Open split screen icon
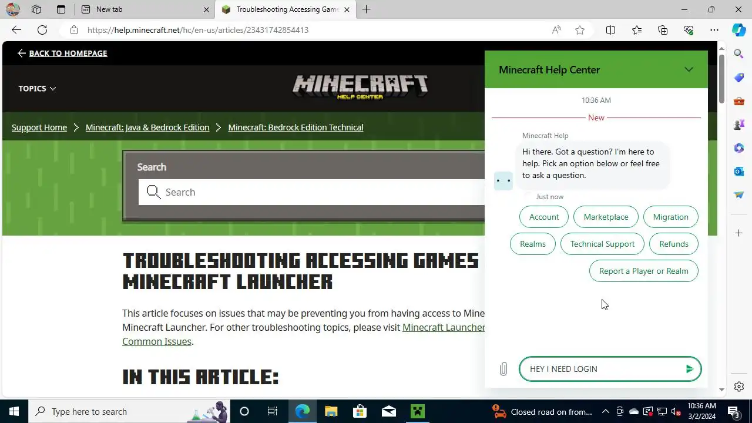The width and height of the screenshot is (752, 423). pyautogui.click(x=610, y=30)
